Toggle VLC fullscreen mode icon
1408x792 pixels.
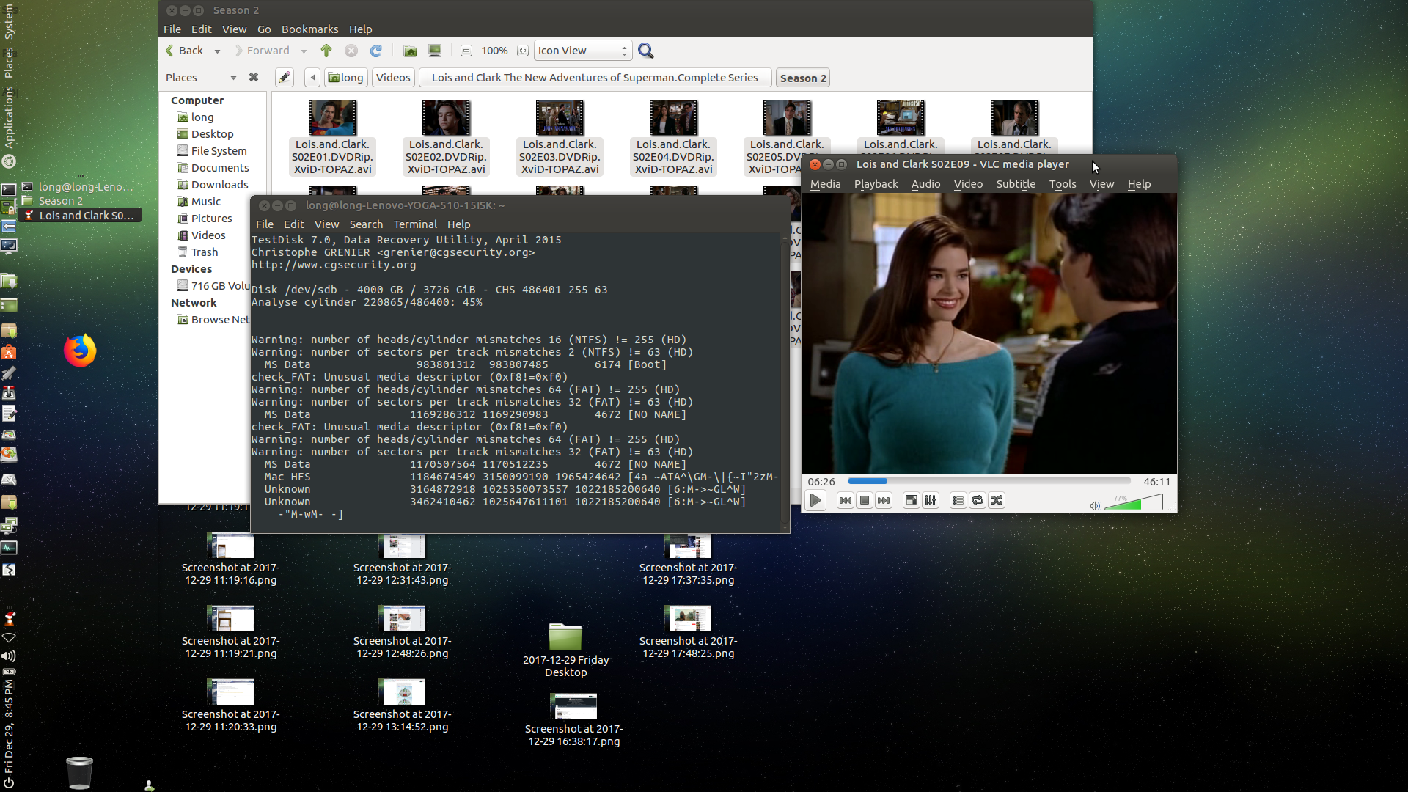coord(911,500)
